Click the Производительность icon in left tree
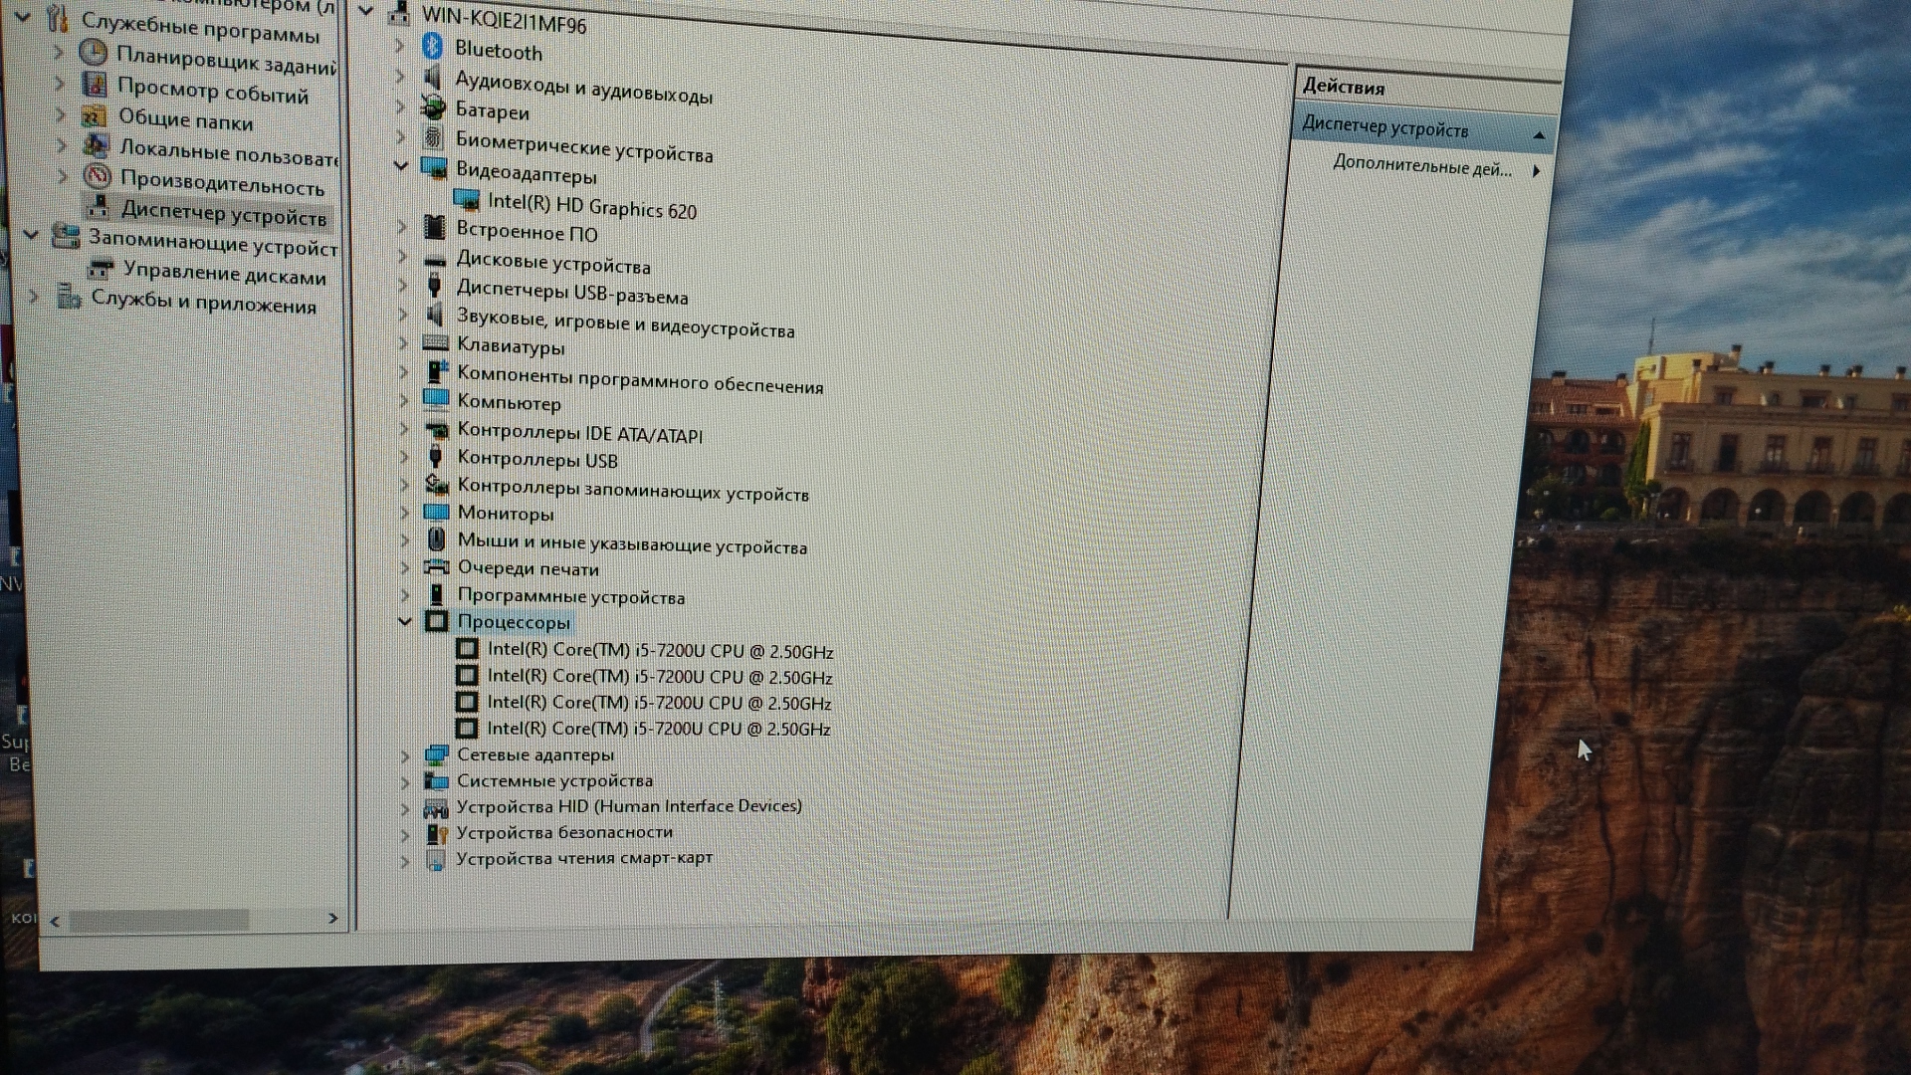Image resolution: width=1911 pixels, height=1075 pixels. (x=97, y=178)
